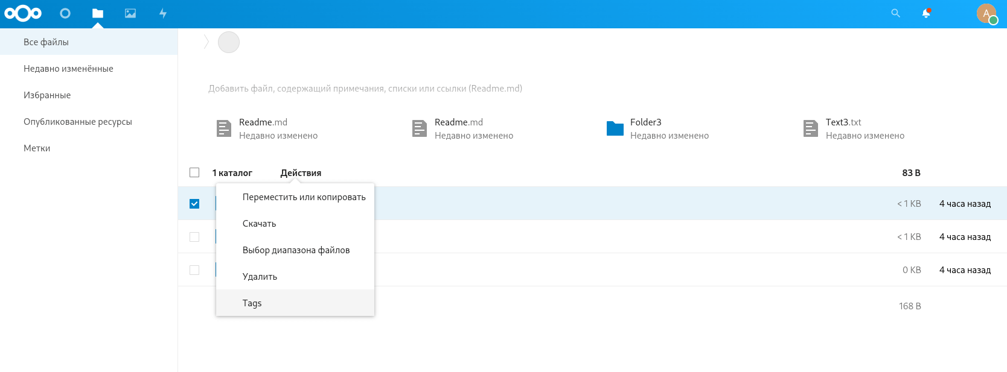
Task: Open the notifications bell
Action: click(x=926, y=13)
